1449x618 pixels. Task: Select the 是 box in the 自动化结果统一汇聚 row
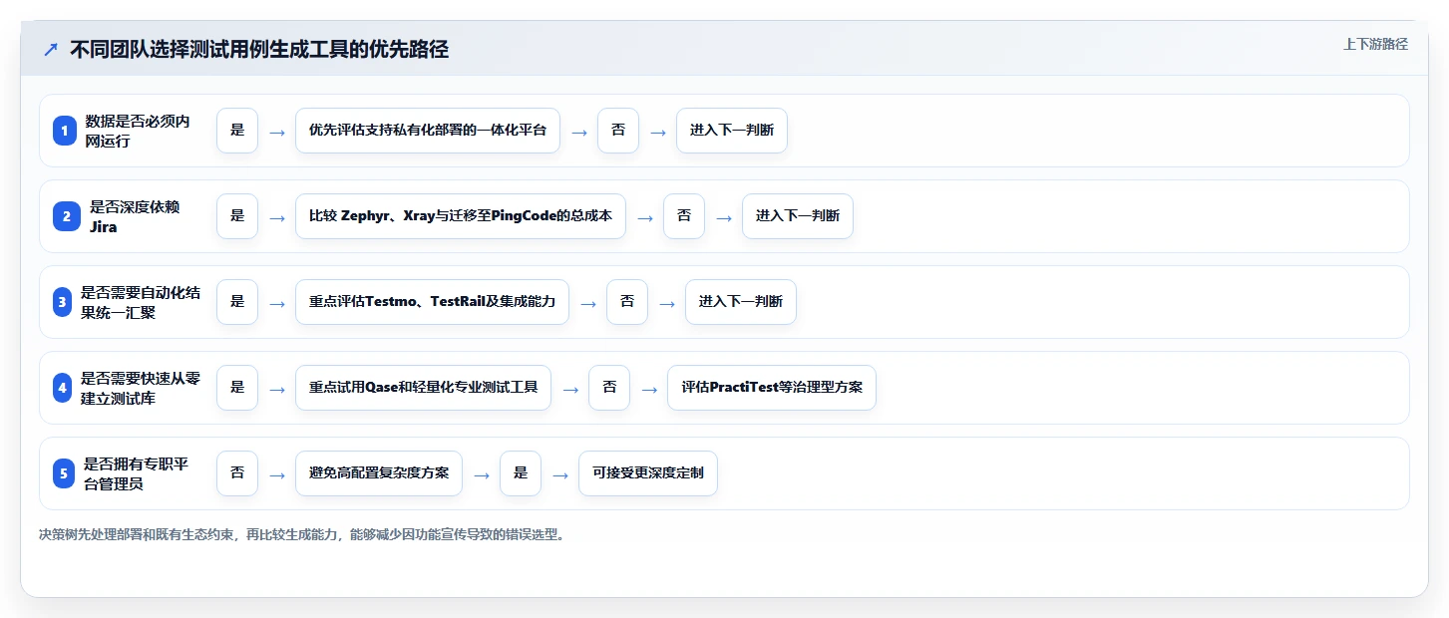(x=237, y=302)
